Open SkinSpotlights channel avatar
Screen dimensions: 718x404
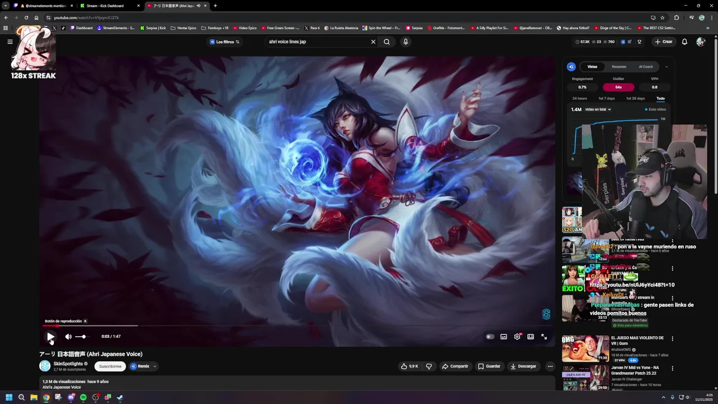(45, 366)
